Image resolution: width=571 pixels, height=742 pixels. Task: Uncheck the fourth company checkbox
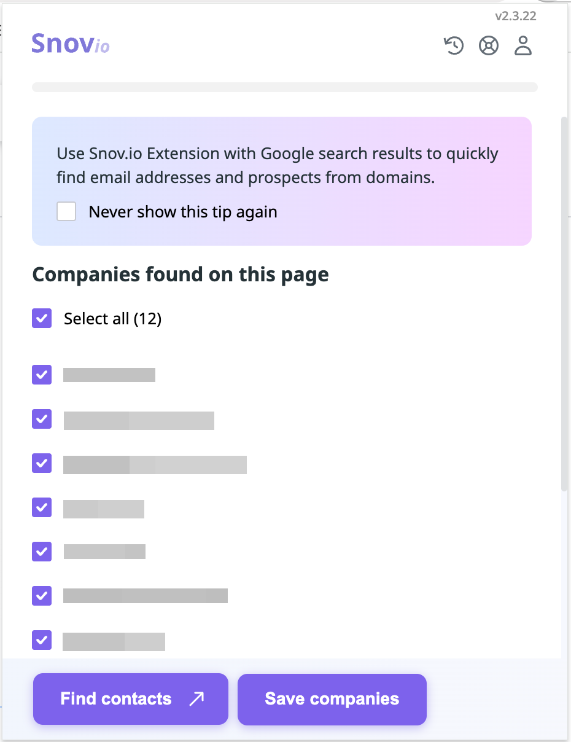pyautogui.click(x=42, y=507)
